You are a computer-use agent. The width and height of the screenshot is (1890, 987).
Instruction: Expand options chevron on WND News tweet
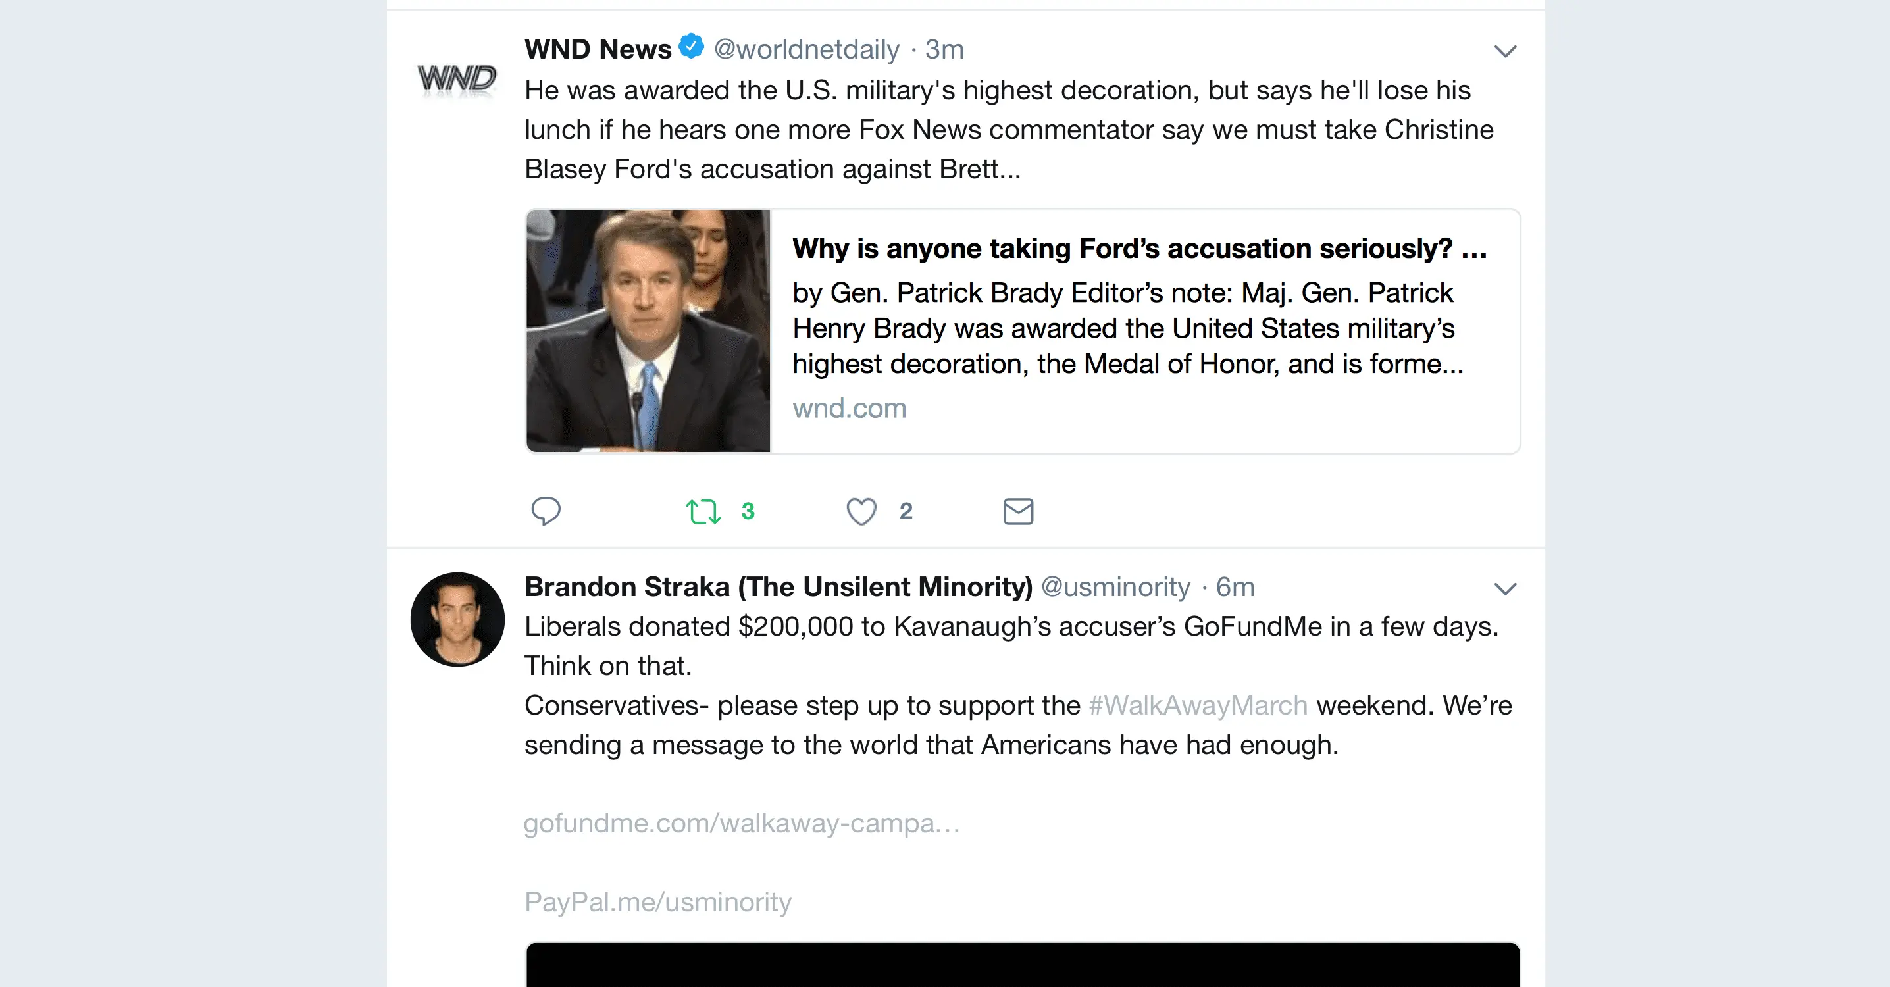(x=1505, y=51)
